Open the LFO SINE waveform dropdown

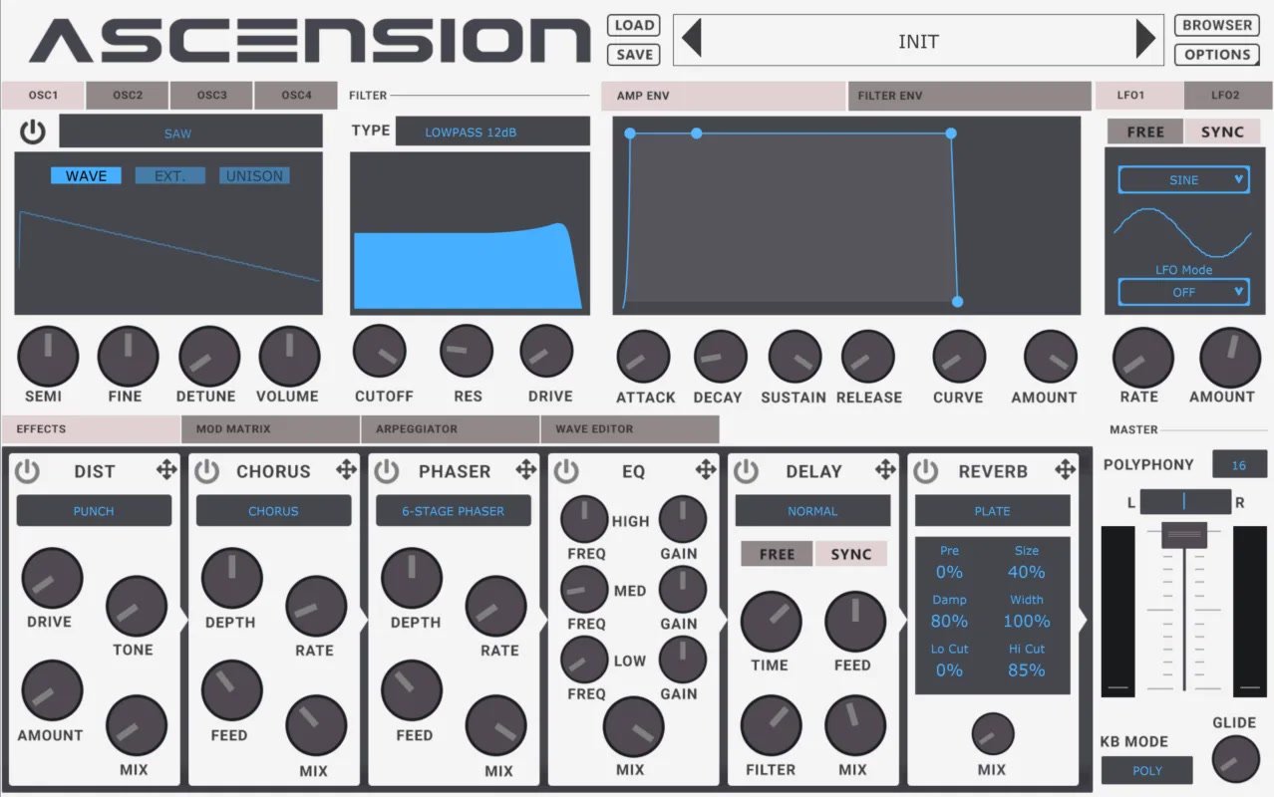(x=1183, y=180)
